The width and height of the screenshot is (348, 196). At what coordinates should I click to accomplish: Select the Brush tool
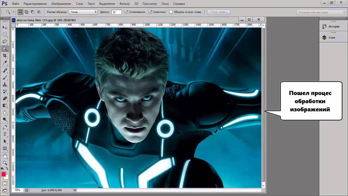5,78
